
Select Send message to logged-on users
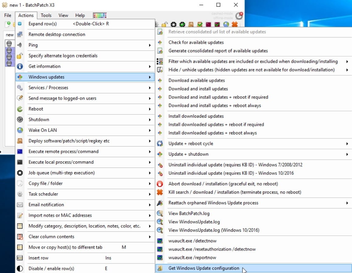tap(85, 98)
